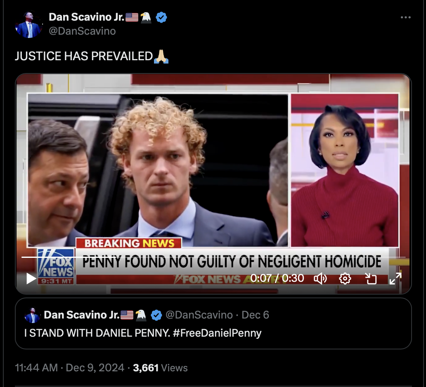Open quoted tweet author avatar
The image size is (426, 387).
[x=32, y=315]
